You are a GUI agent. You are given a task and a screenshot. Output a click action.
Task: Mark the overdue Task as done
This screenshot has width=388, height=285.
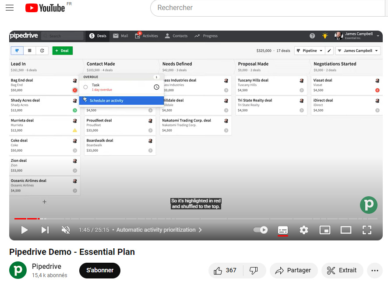(x=86, y=87)
